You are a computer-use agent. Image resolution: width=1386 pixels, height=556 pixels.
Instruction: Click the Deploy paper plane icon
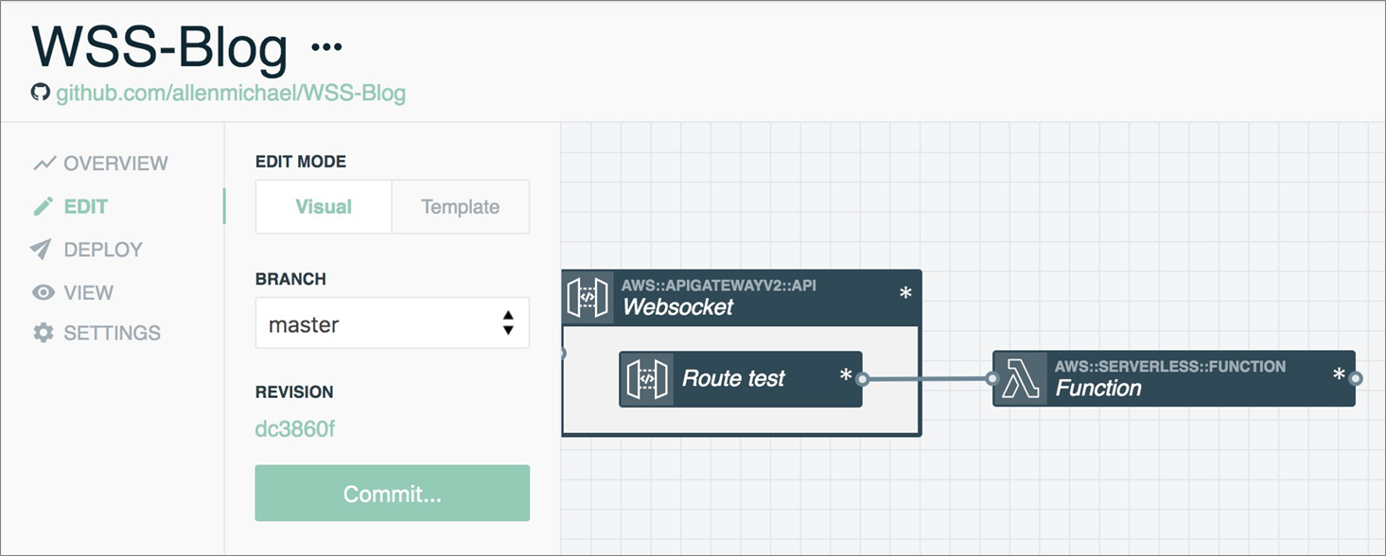pos(41,250)
